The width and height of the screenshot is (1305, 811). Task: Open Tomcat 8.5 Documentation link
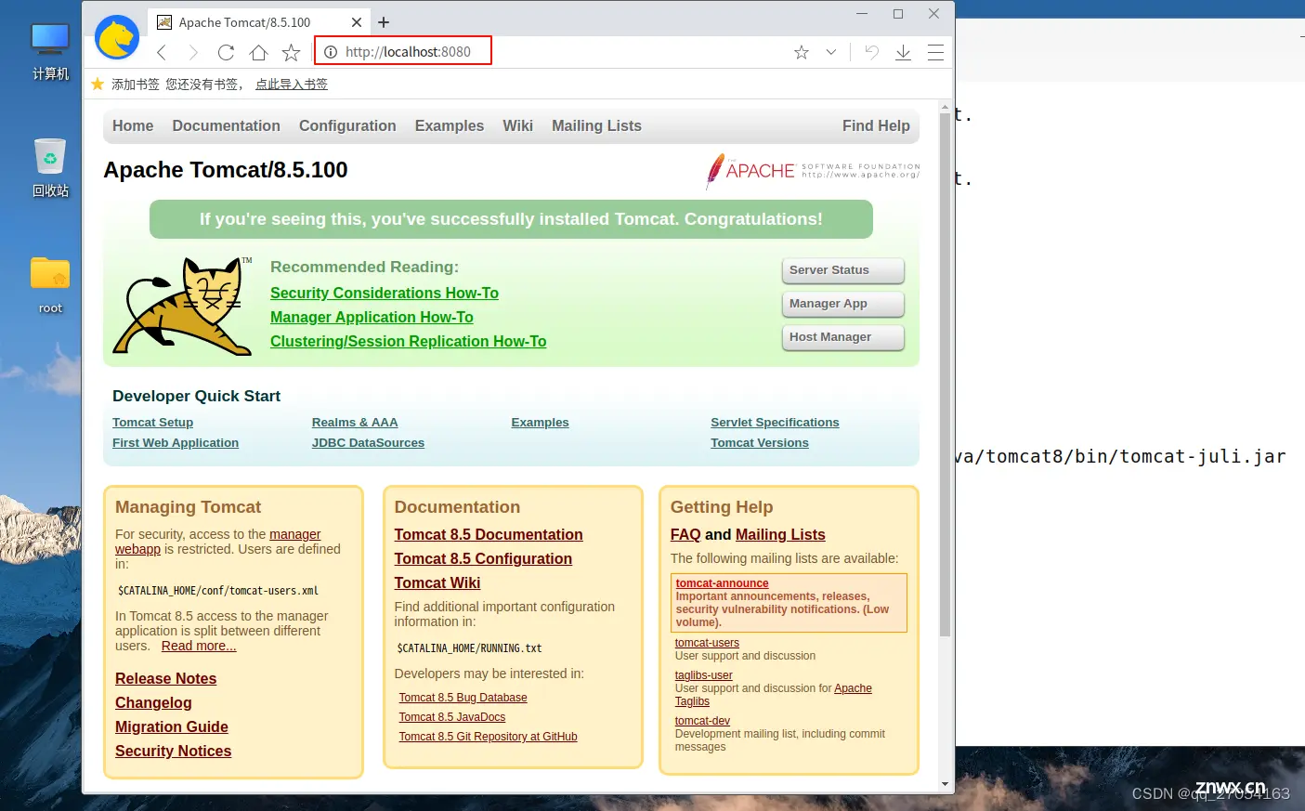(x=489, y=534)
